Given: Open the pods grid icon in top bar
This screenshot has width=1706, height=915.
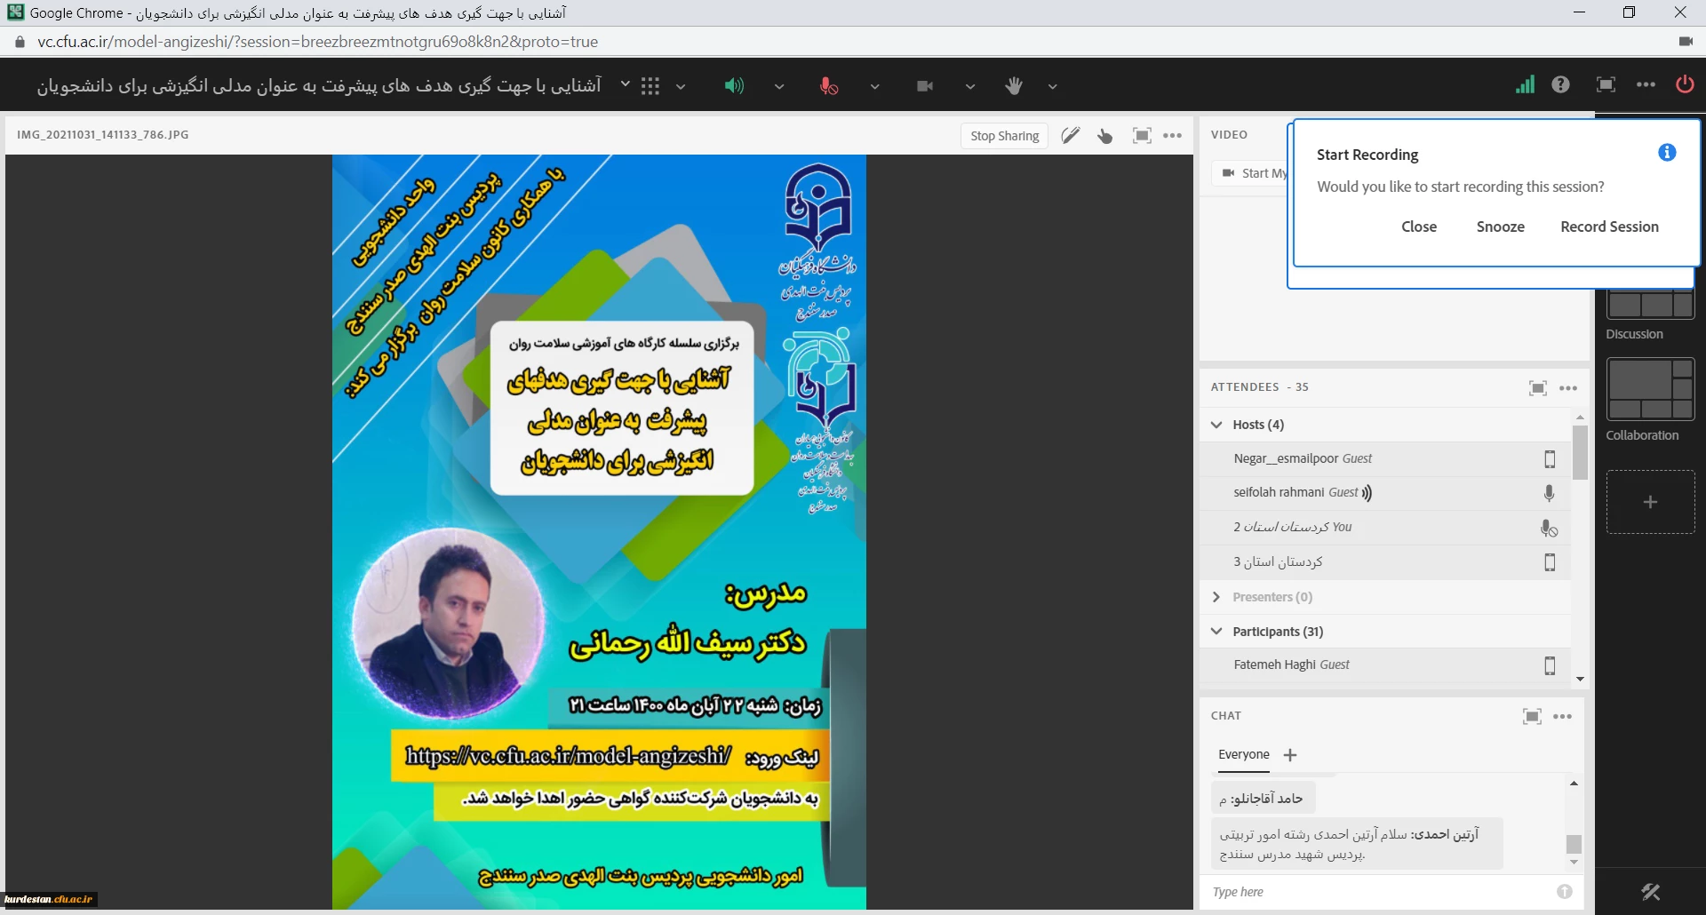Looking at the screenshot, I should pos(650,86).
